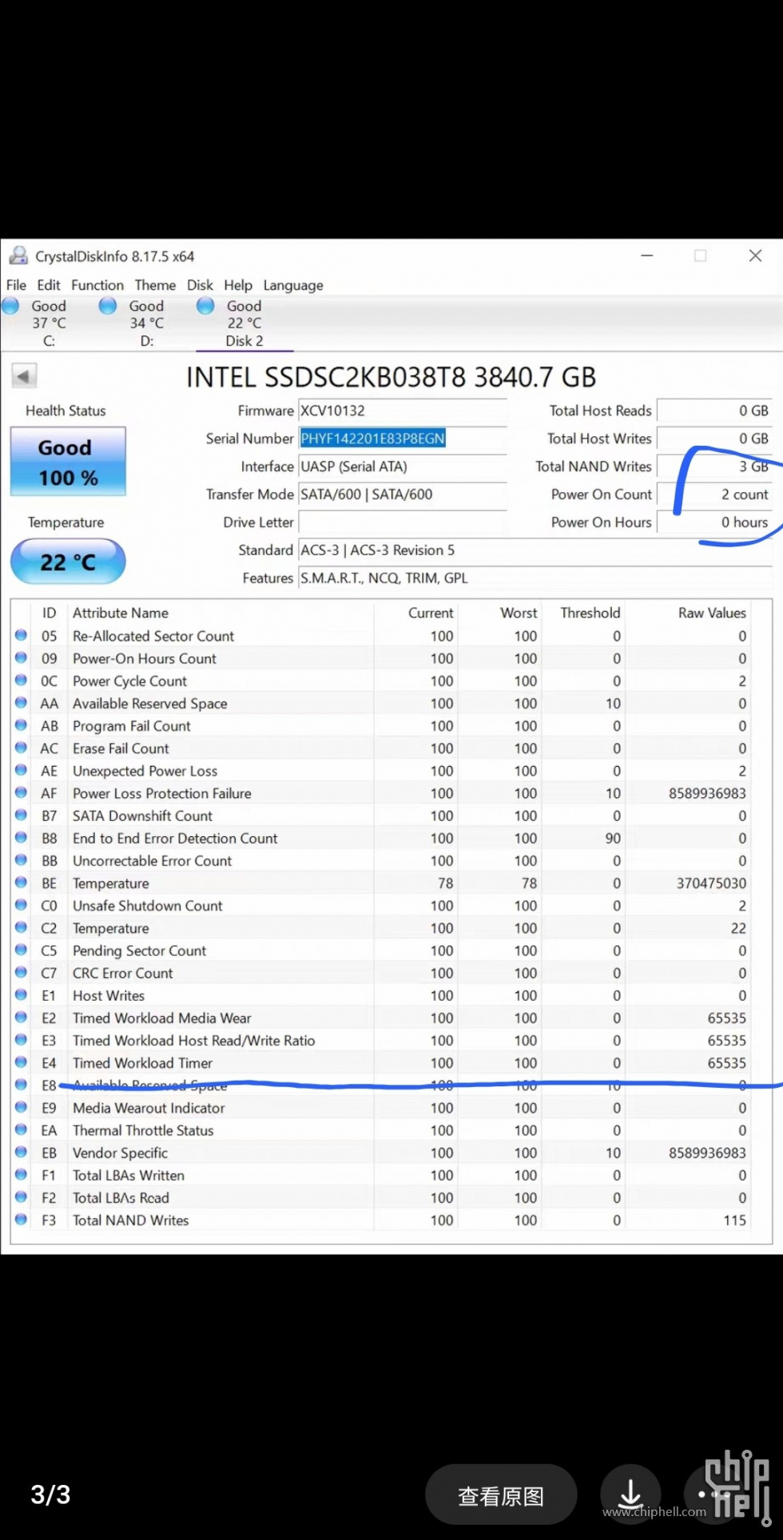The width and height of the screenshot is (783, 1540).
Task: Click the Firmware field XCV10132
Action: pos(403,411)
